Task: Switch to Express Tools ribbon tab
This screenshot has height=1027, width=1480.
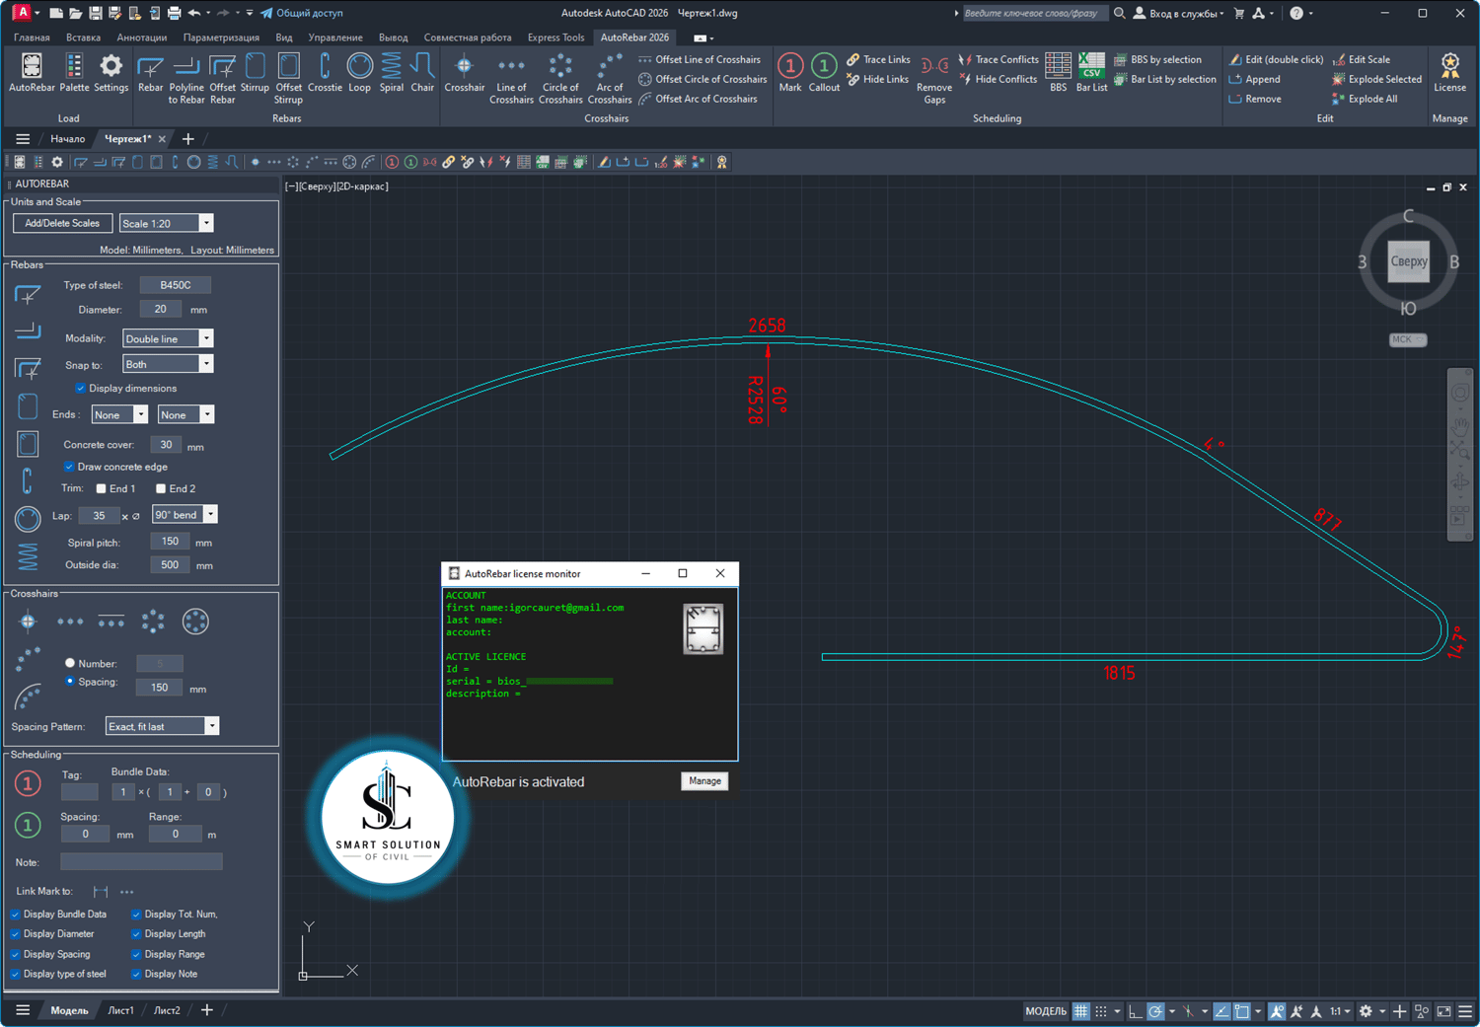Action: click(x=555, y=37)
